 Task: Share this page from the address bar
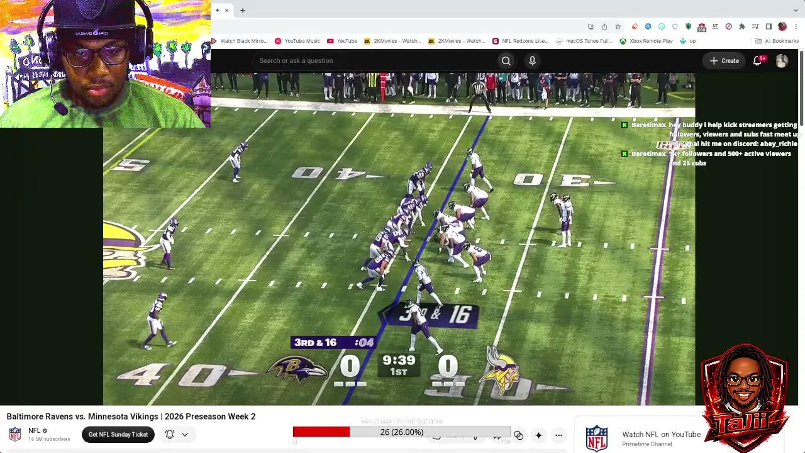(604, 26)
